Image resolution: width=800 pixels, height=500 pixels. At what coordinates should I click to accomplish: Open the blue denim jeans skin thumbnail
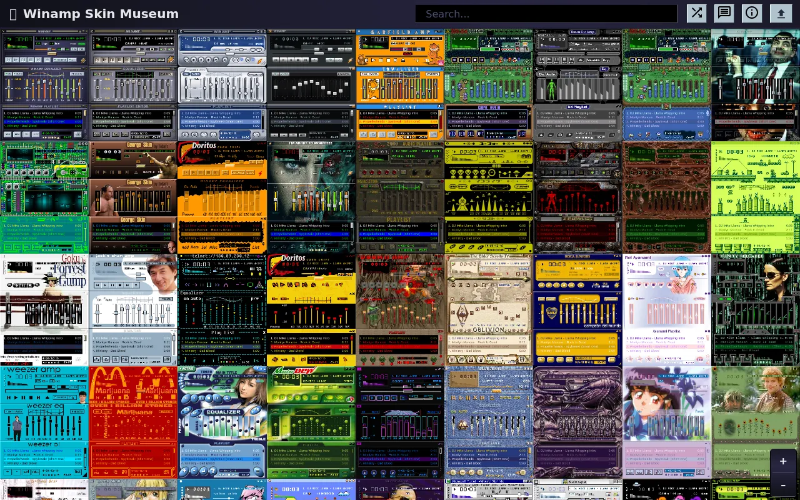489,422
